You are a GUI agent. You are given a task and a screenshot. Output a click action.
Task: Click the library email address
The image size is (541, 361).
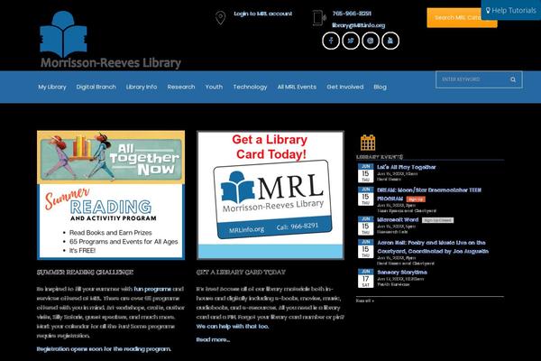(x=359, y=25)
